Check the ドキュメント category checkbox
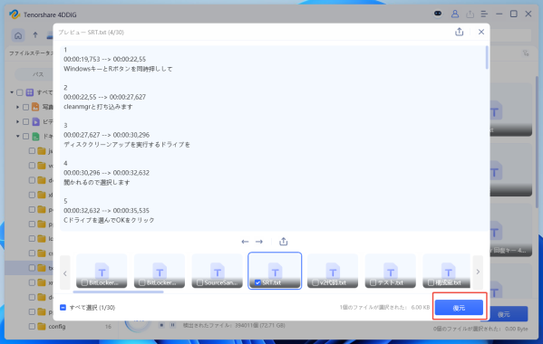 coord(25,136)
